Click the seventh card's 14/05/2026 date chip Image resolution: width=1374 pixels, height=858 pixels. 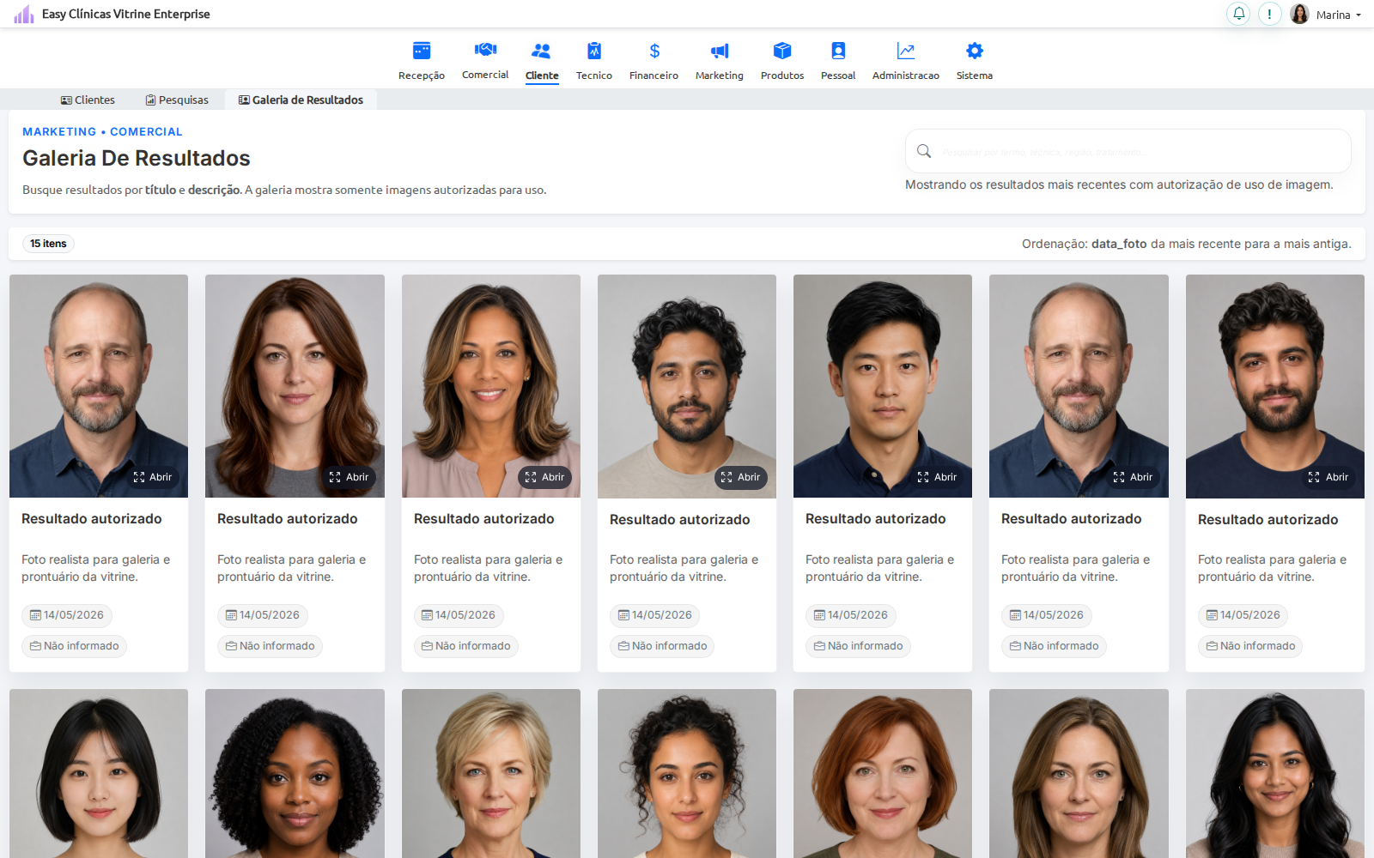click(x=1243, y=615)
